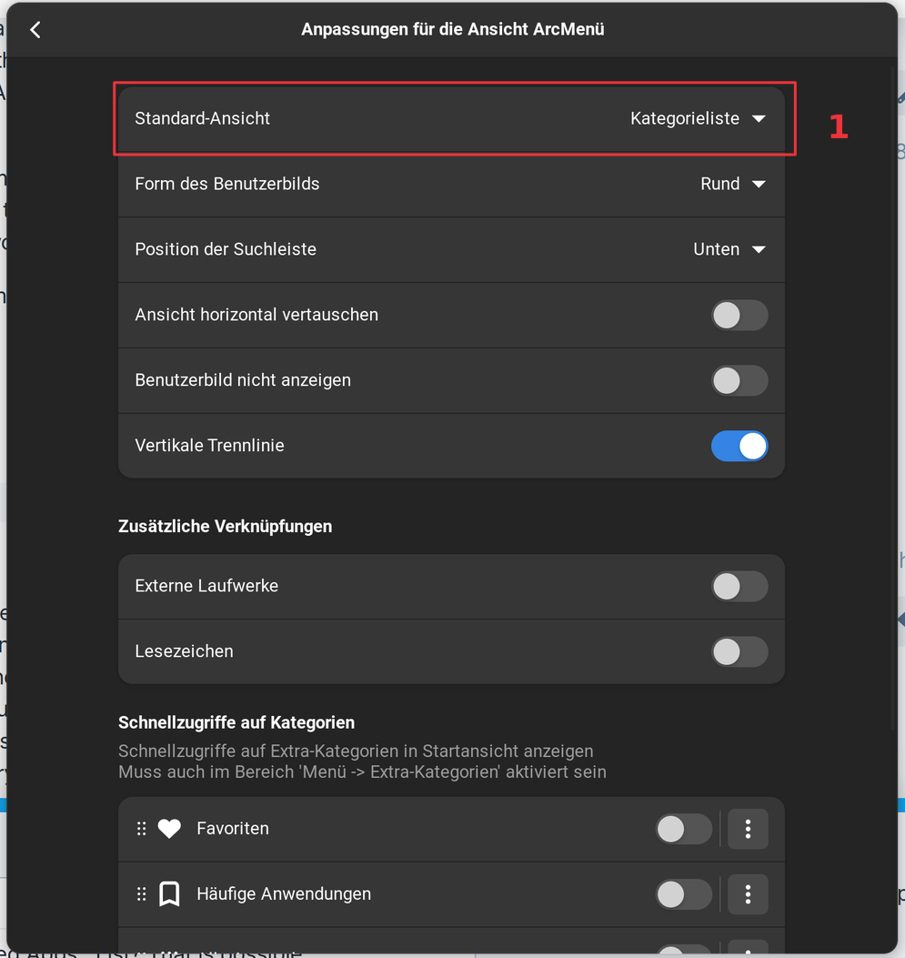This screenshot has width=905, height=958.
Task: Toggle the Häufige Anwendungen shortcut switch
Action: [683, 894]
